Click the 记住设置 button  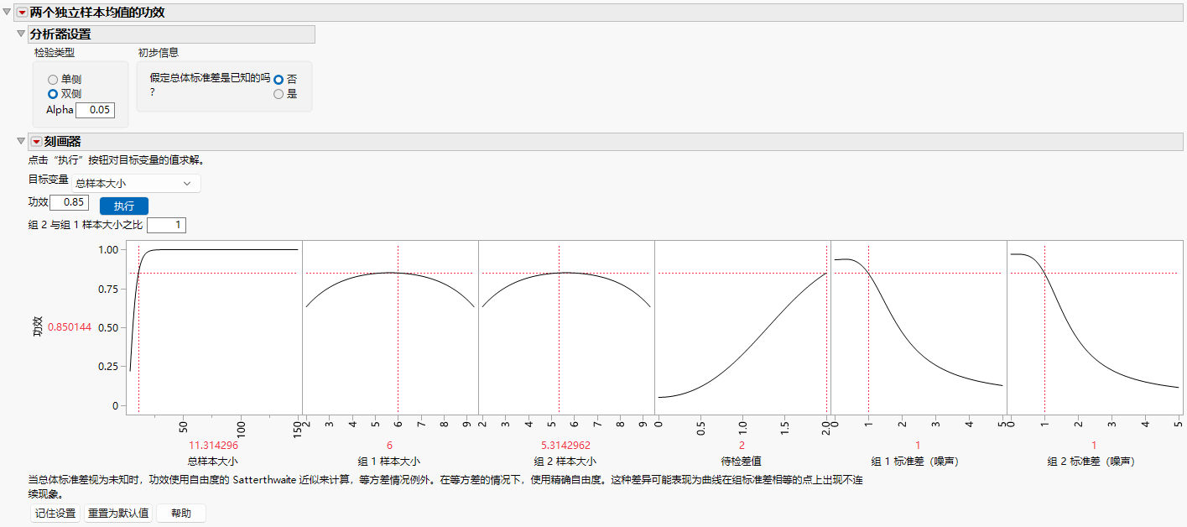55,514
